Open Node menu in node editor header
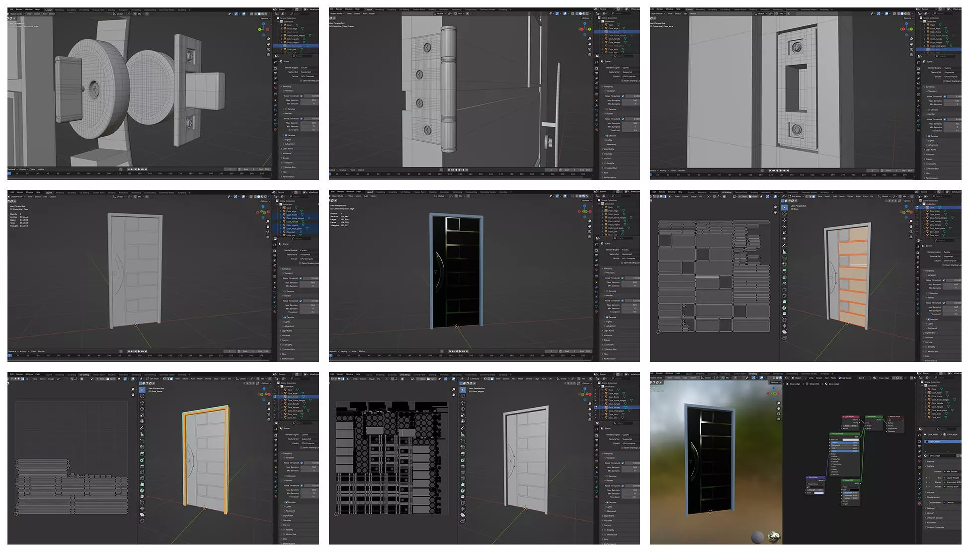Image resolution: width=969 pixels, height=552 pixels. coord(833,378)
